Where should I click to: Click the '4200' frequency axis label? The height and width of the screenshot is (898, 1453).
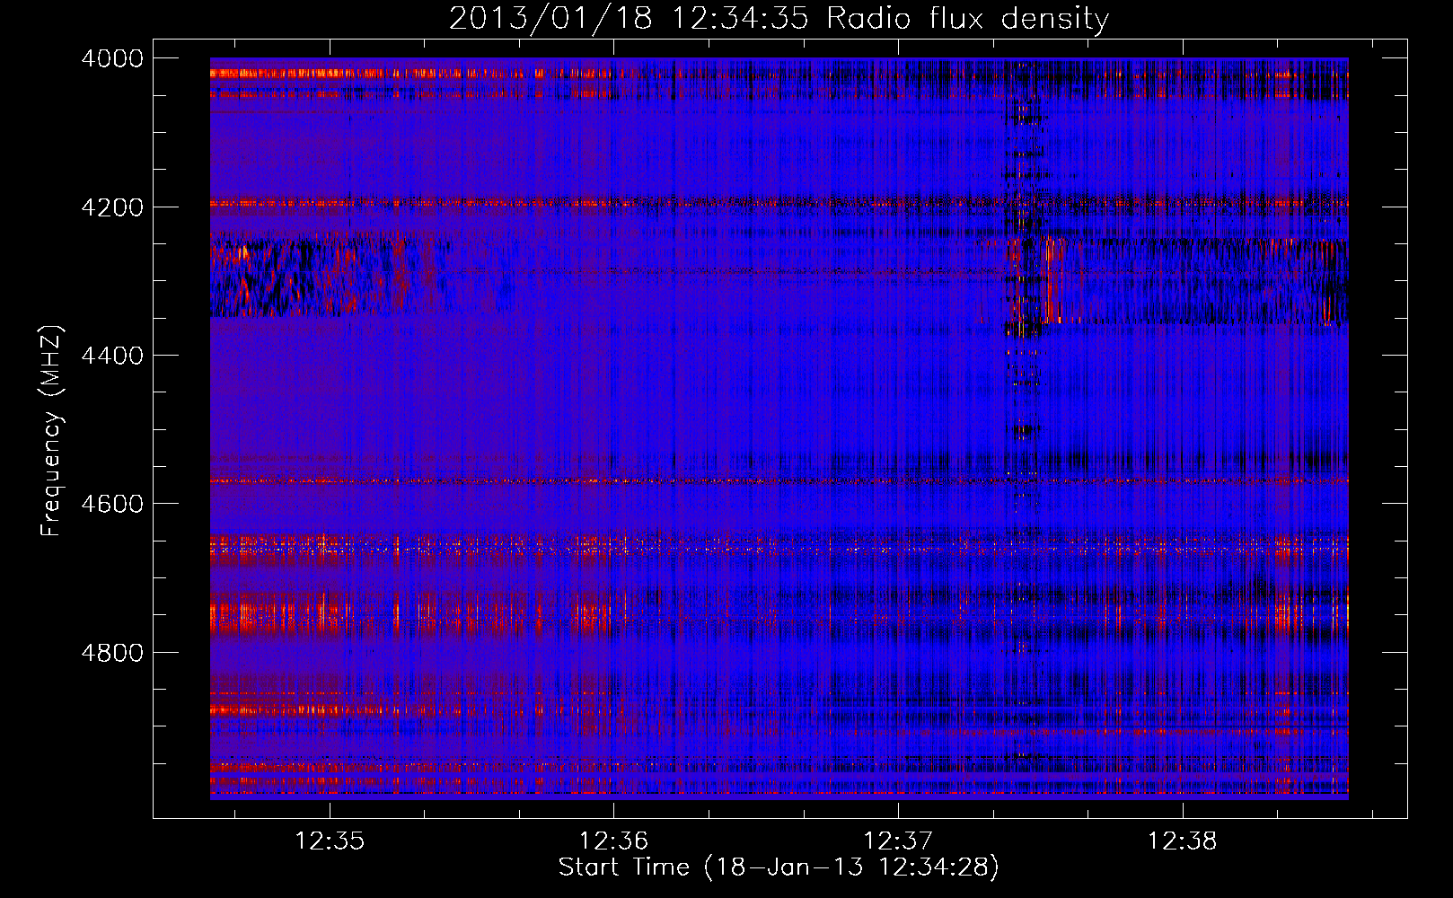[x=112, y=207]
